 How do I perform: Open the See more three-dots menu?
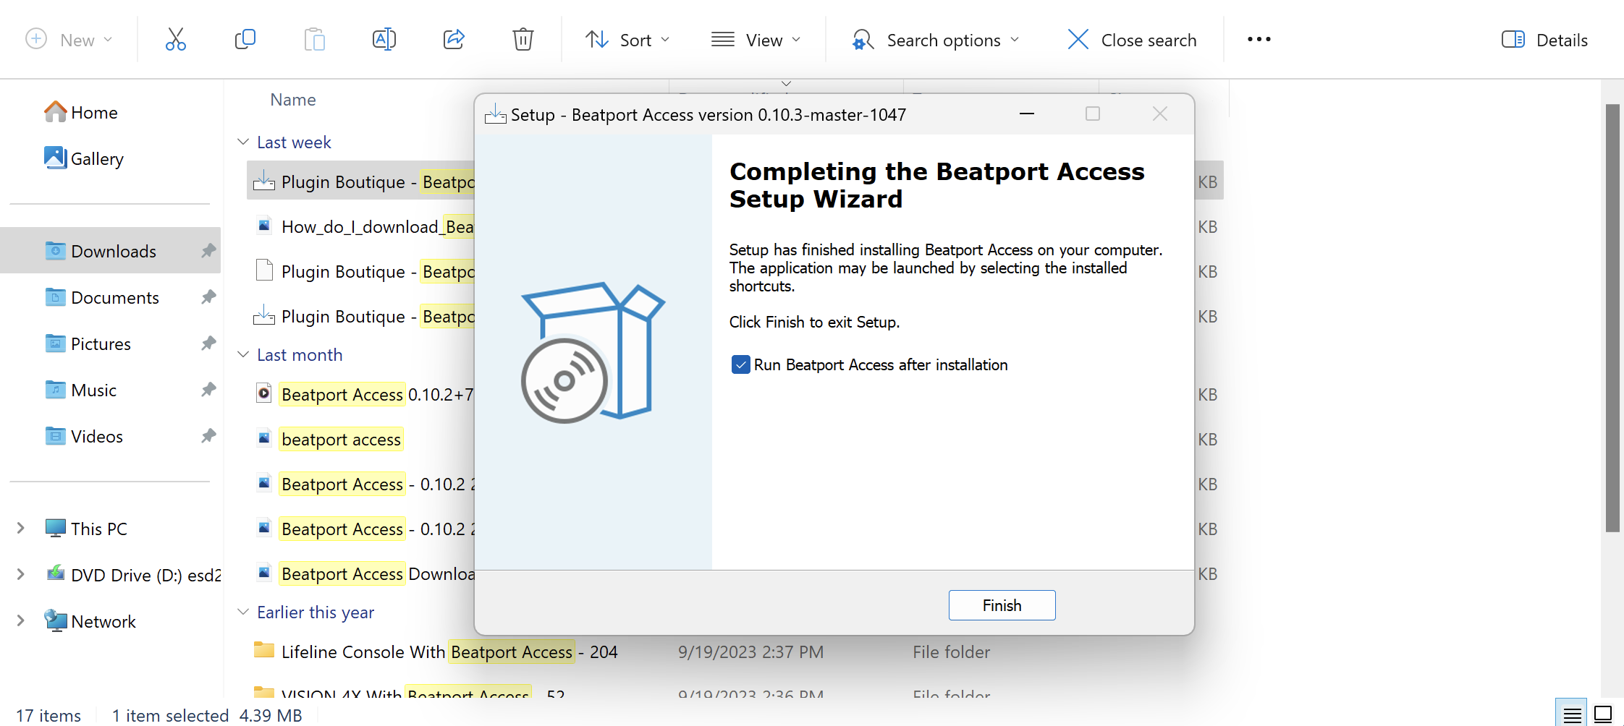click(1259, 40)
